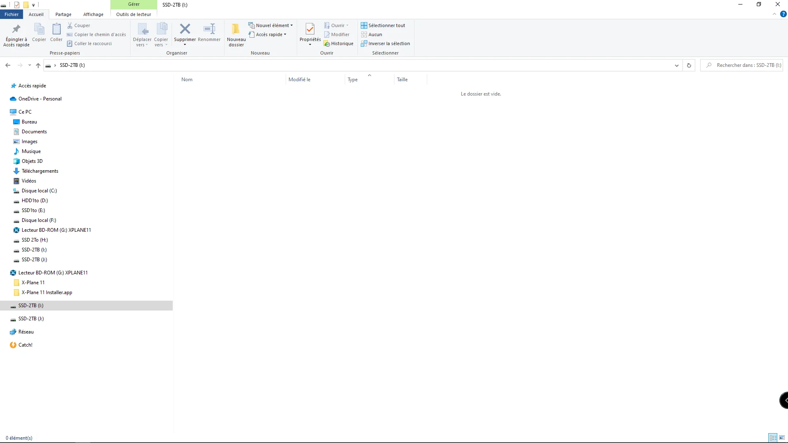Click Épingler à Accès rapide pin icon
This screenshot has height=443, width=788.
coord(16,29)
